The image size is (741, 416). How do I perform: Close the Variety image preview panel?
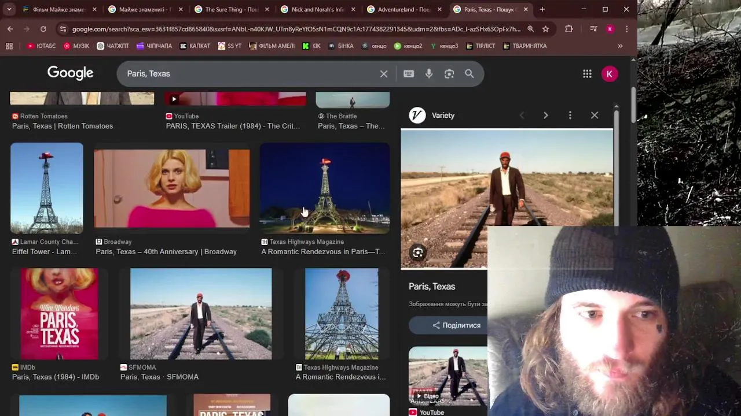(595, 116)
